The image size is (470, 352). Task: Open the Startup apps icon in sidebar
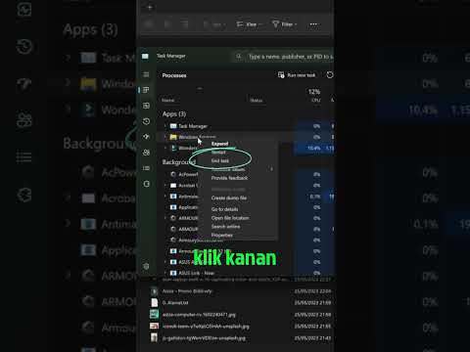point(146,137)
